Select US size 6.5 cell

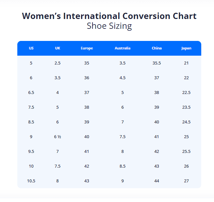[x=31, y=92]
